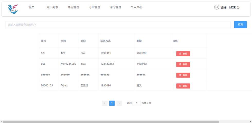Click the scrollbar left arrow

pyautogui.click(x=1, y=122)
